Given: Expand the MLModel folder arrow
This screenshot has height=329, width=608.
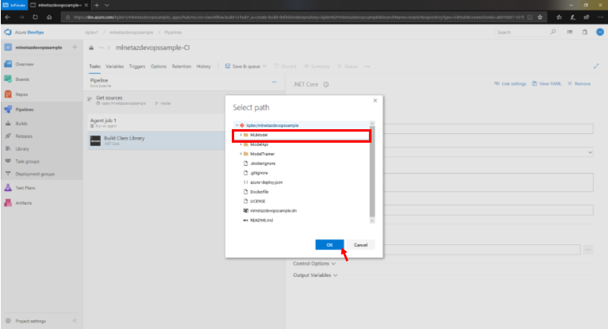Looking at the screenshot, I should pyautogui.click(x=241, y=136).
